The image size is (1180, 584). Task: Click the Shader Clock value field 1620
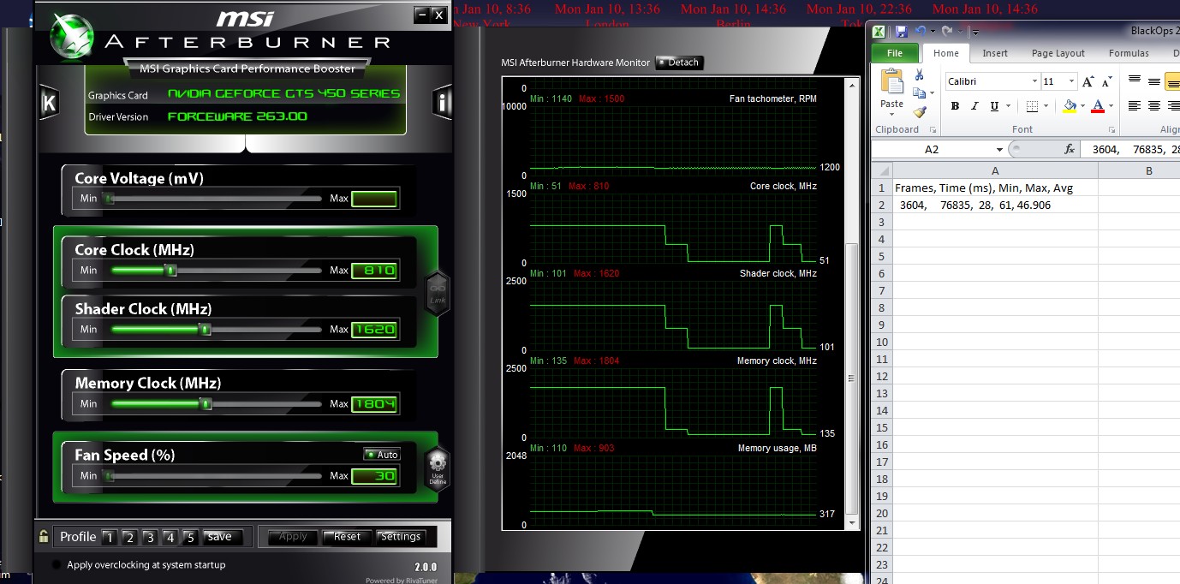(x=374, y=330)
